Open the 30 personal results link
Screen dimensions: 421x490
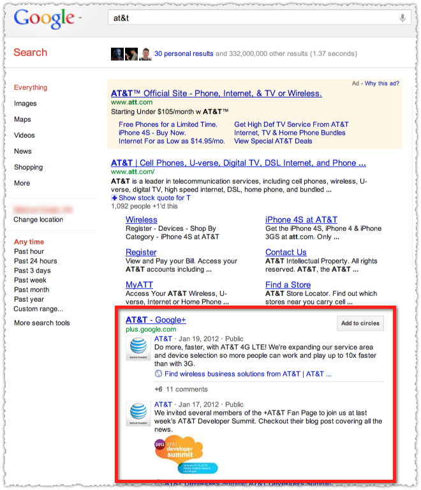184,54
